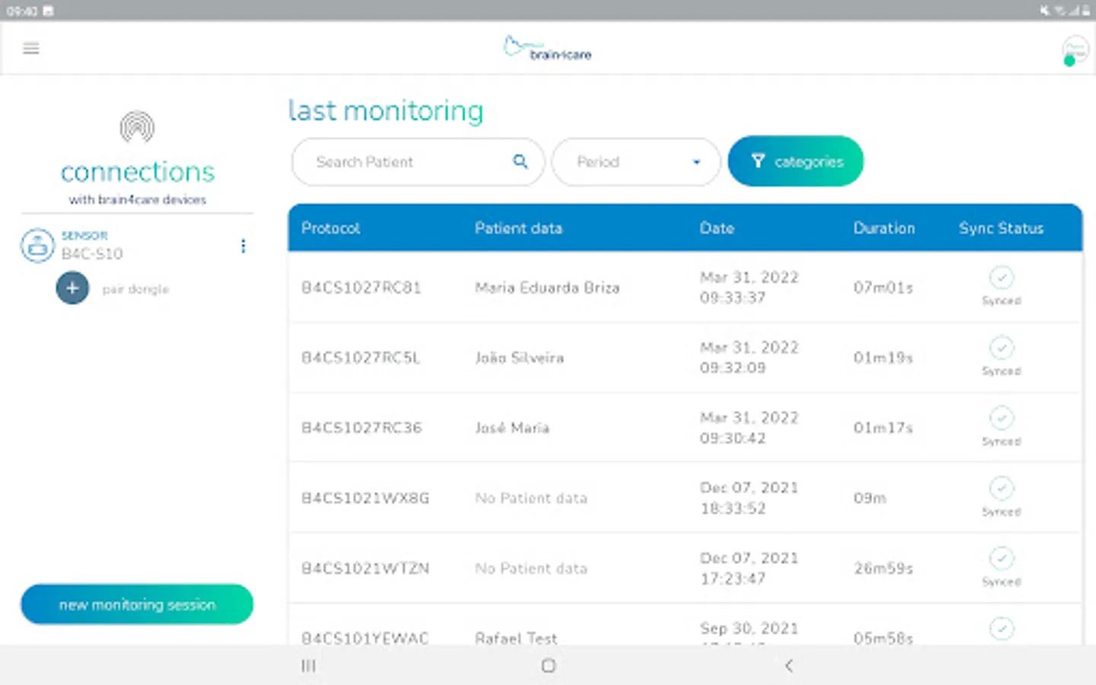Click duration 07m01s
This screenshot has width=1096, height=685.
click(x=883, y=288)
